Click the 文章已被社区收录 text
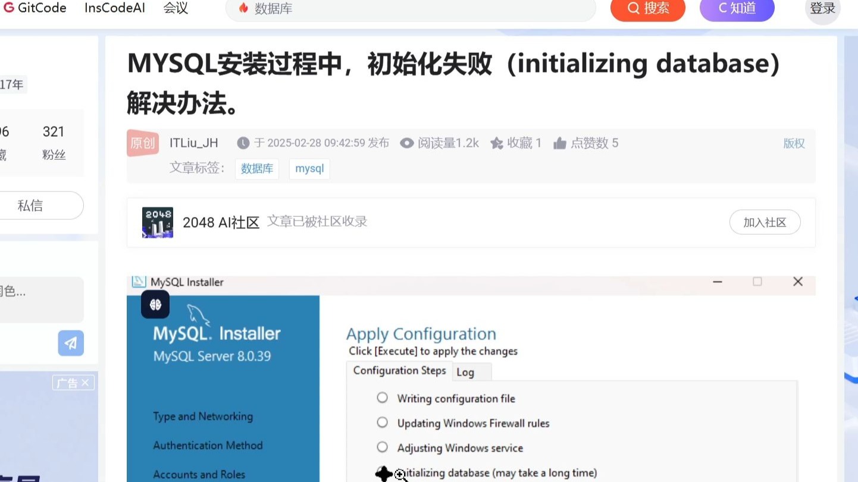Viewport: 858px width, 482px height. [x=317, y=222]
